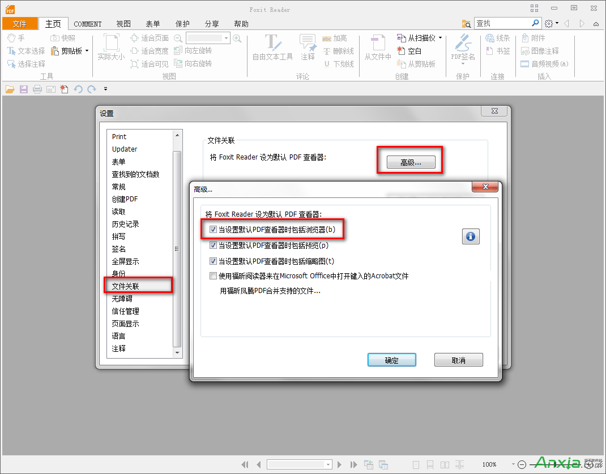Check the Microsoft Office Acrobat 文件 option
Viewport: 606px width, 474px height.
(x=214, y=275)
